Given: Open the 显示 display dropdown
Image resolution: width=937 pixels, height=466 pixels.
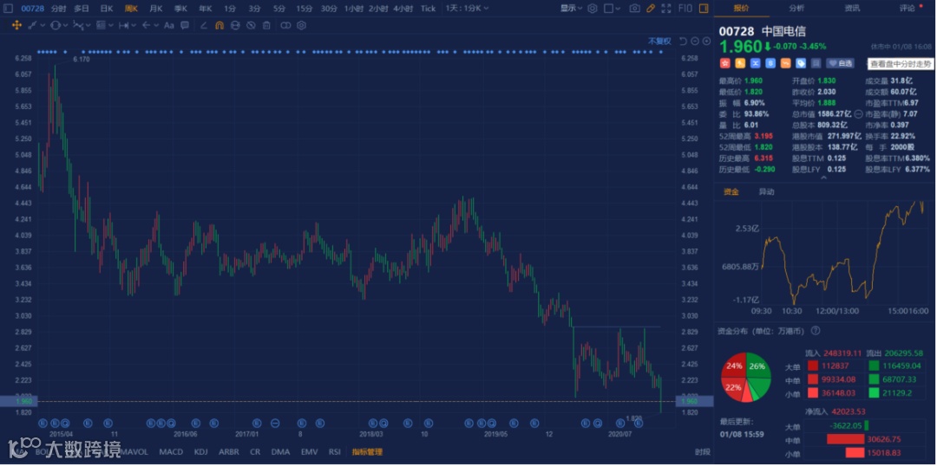Looking at the screenshot, I should (572, 9).
